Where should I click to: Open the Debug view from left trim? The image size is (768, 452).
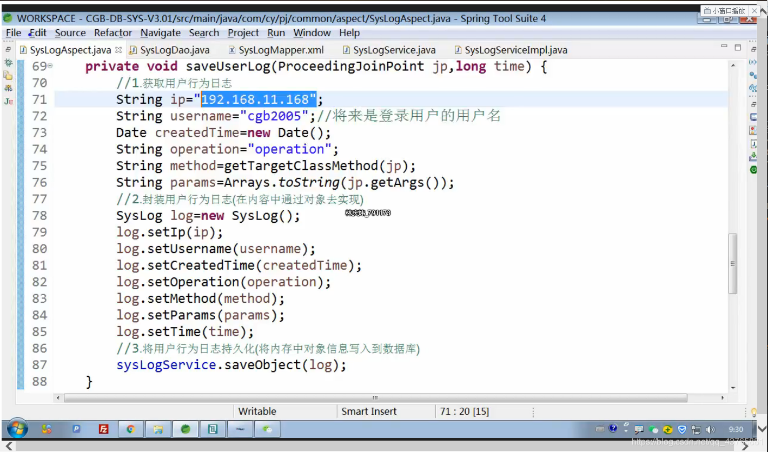8,63
